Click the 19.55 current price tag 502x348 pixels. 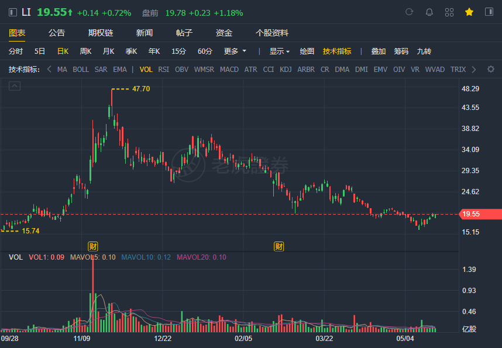(480, 214)
